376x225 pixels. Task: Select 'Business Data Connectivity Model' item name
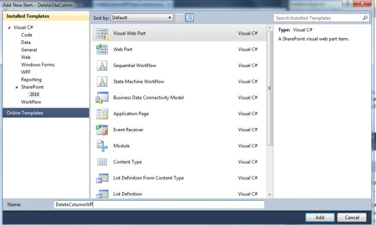tap(149, 98)
